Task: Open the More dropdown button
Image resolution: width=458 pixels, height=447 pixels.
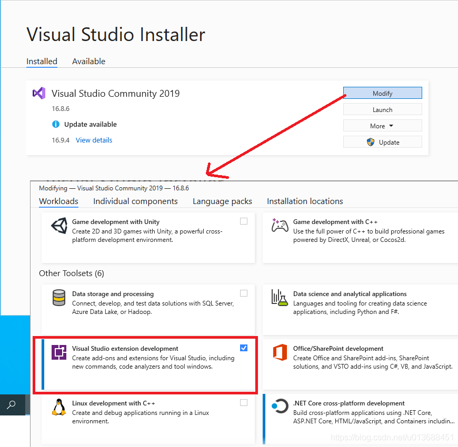Action: (382, 126)
